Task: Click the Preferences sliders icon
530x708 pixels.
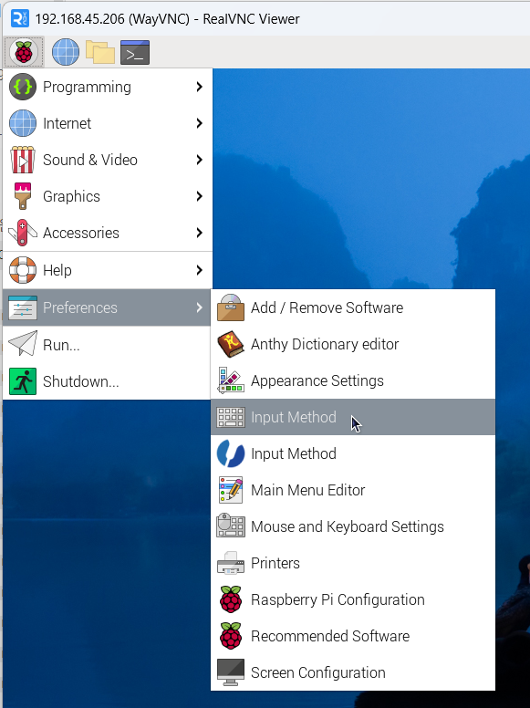Action: [x=23, y=307]
